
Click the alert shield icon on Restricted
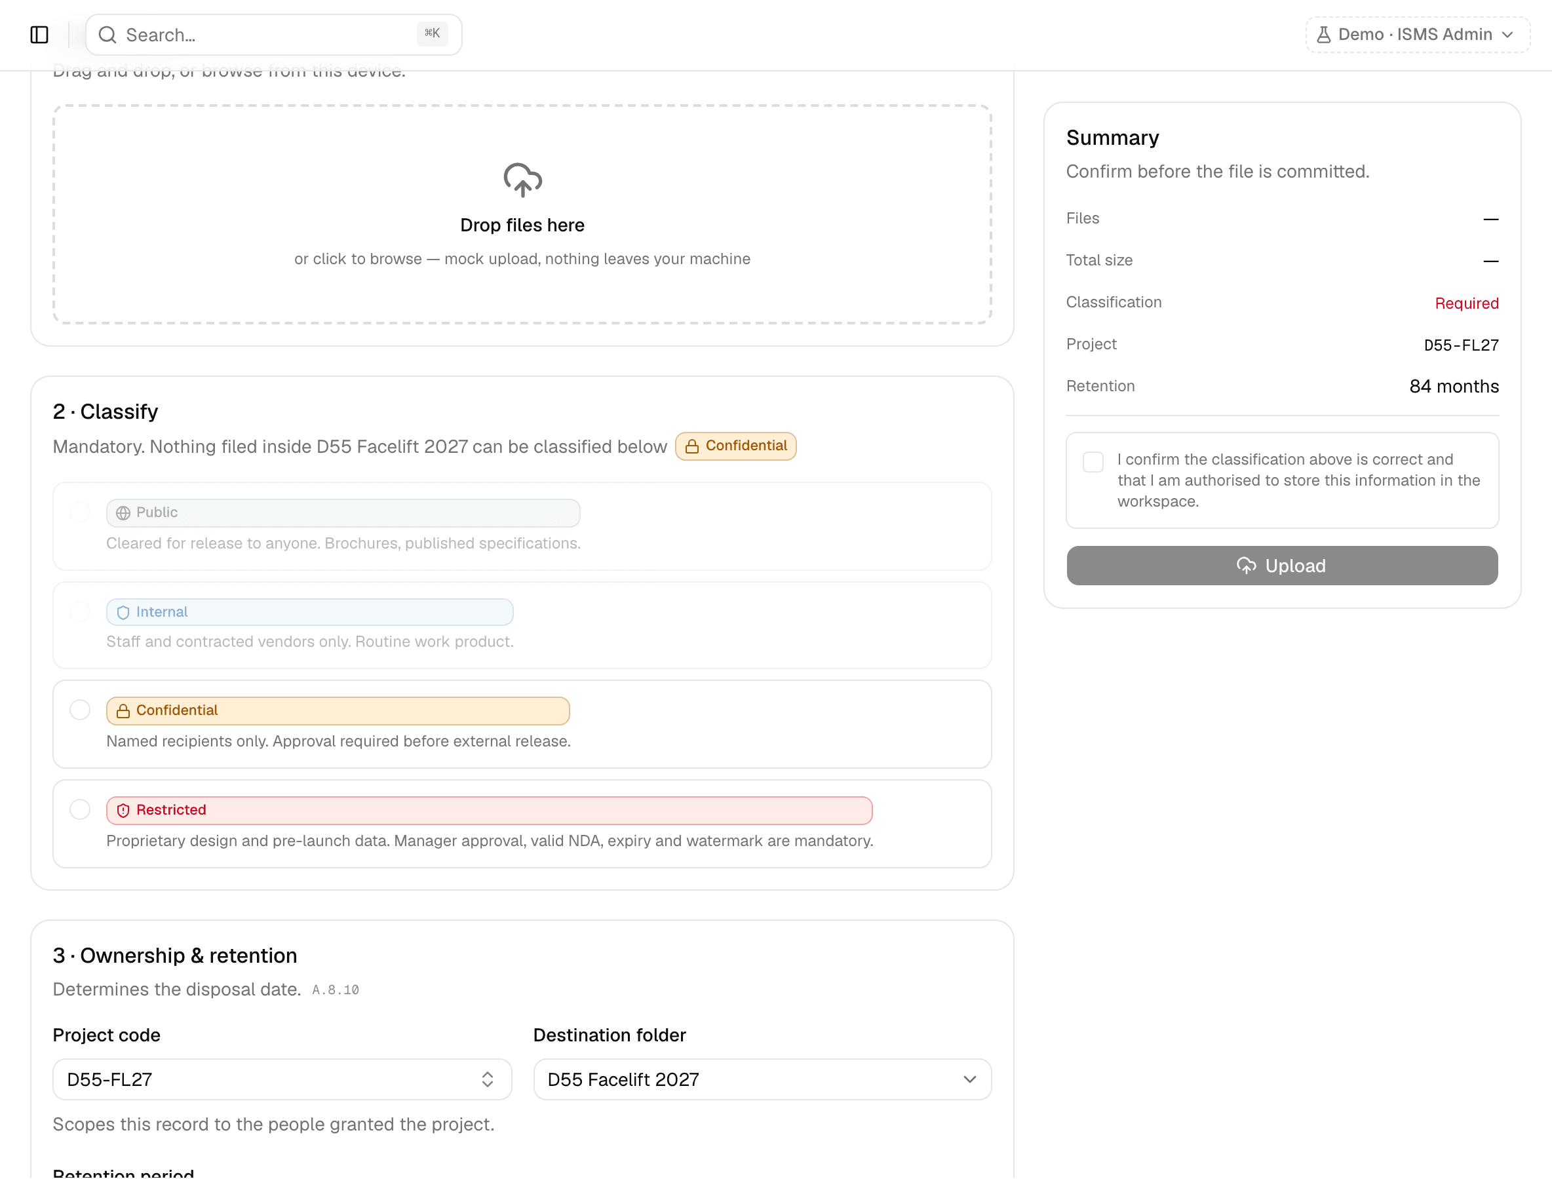click(x=123, y=811)
